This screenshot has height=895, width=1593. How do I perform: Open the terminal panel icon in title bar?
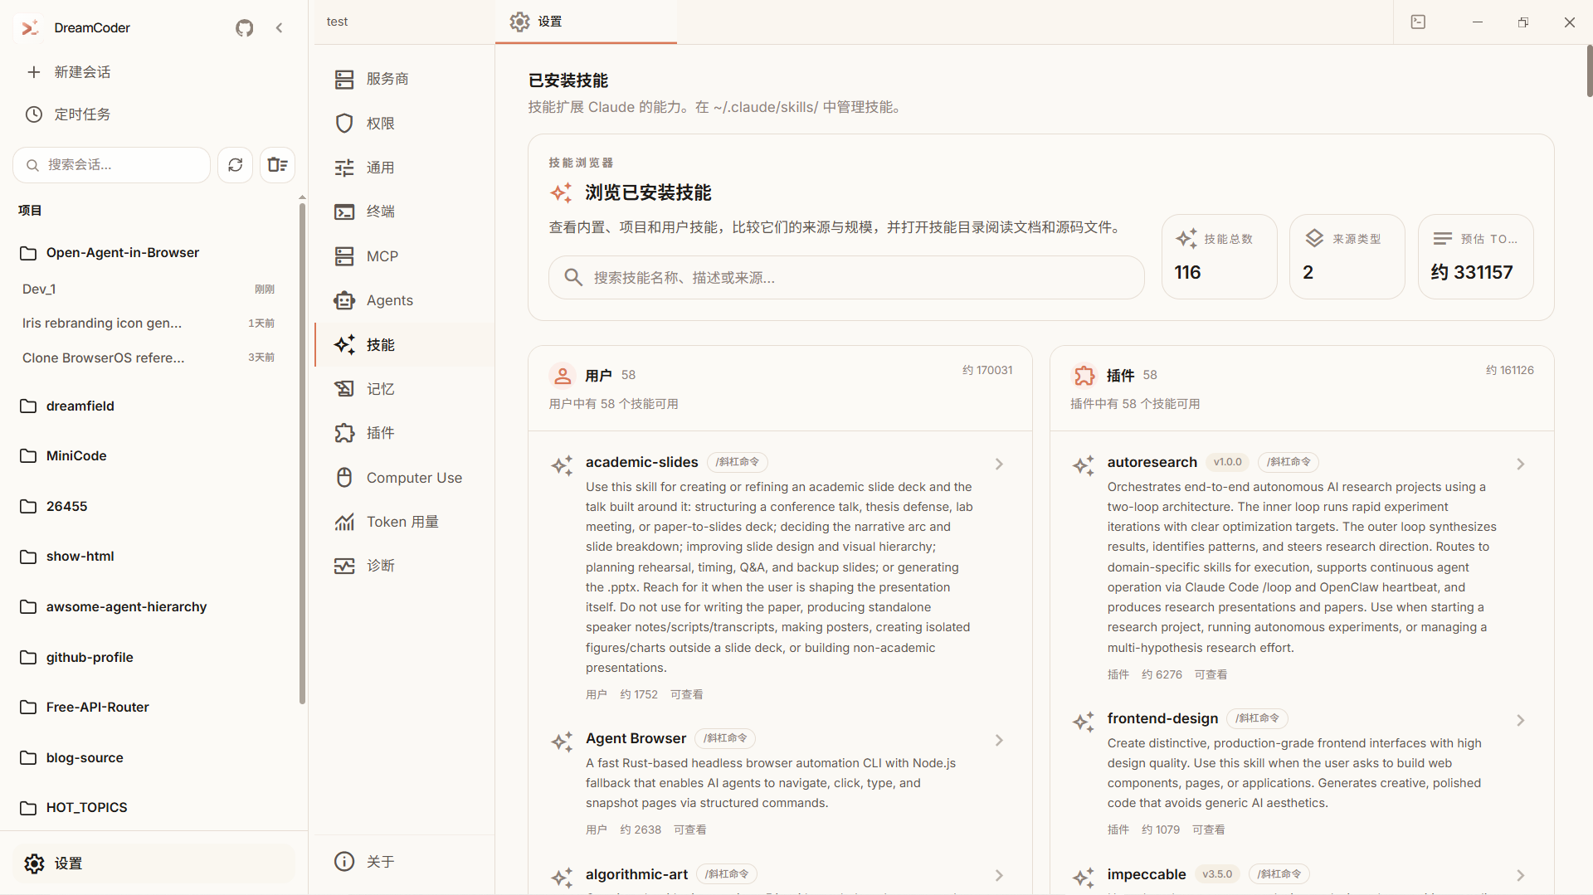coord(1418,22)
